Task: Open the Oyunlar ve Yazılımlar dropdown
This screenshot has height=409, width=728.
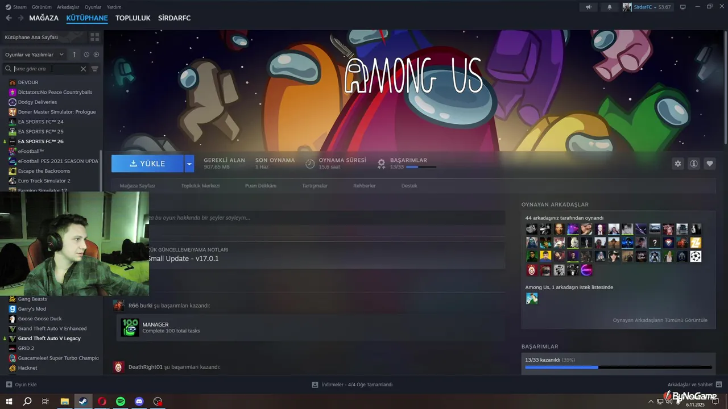Action: (x=35, y=55)
